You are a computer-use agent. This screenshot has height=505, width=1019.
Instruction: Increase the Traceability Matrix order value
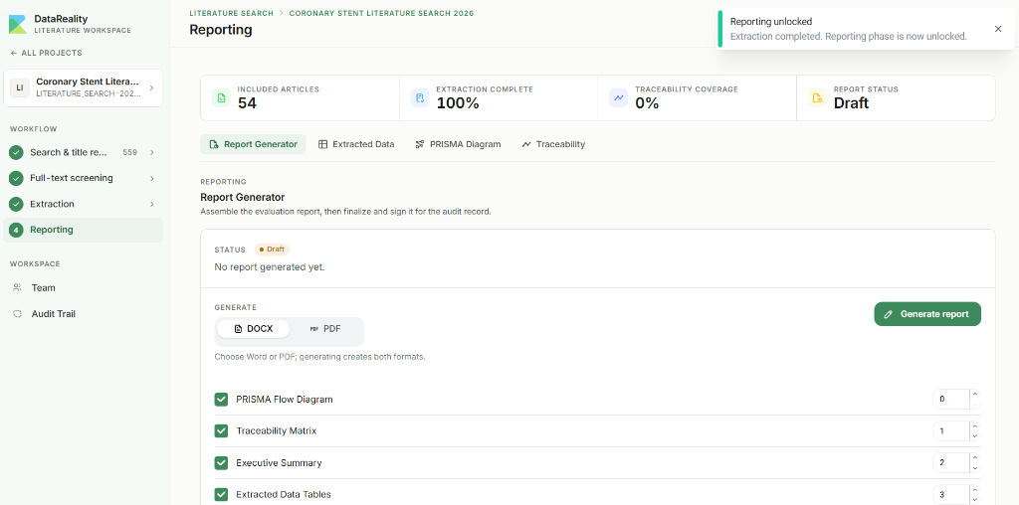[x=975, y=425]
